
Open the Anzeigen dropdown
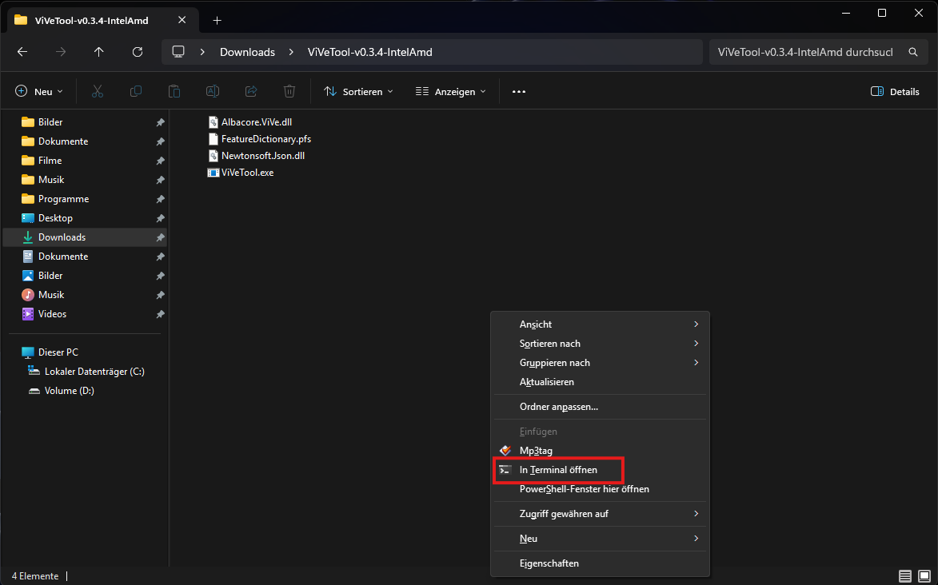tap(450, 92)
